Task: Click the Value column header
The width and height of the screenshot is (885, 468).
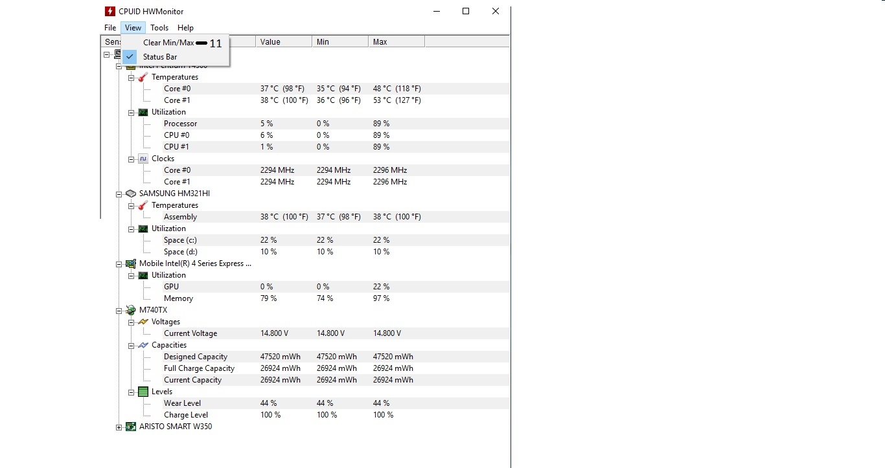Action: pyautogui.click(x=284, y=41)
